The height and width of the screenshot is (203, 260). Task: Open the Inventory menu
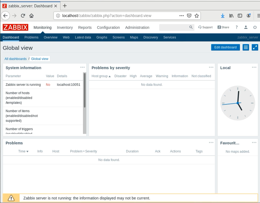65,28
